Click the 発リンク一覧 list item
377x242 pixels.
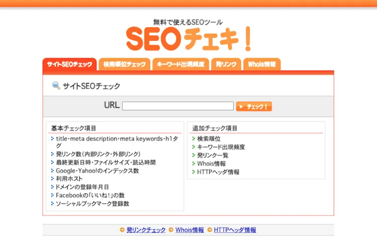coord(213,155)
